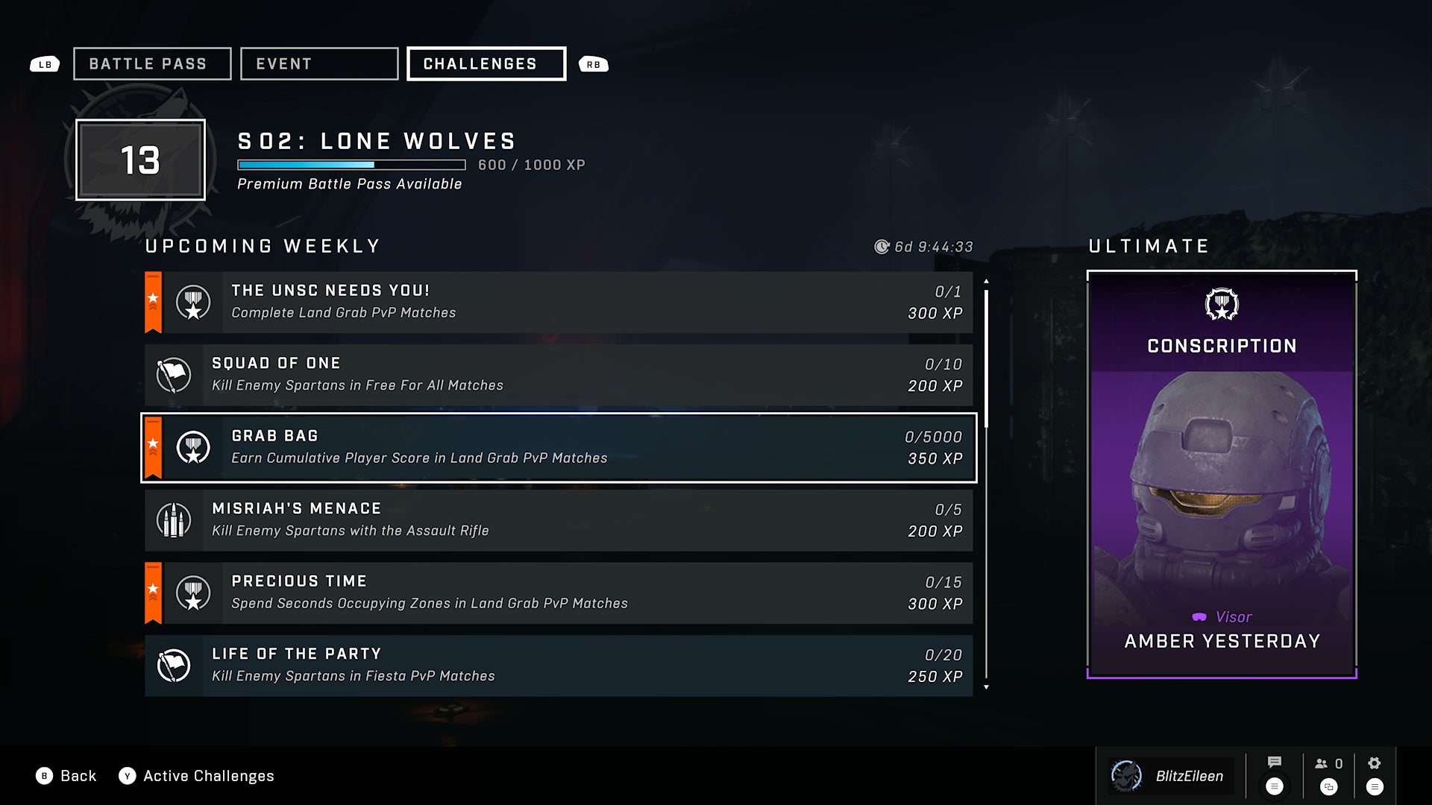Viewport: 1432px width, 805px height.
Task: Click the medal icon on Precious Time challenge
Action: pos(193,593)
